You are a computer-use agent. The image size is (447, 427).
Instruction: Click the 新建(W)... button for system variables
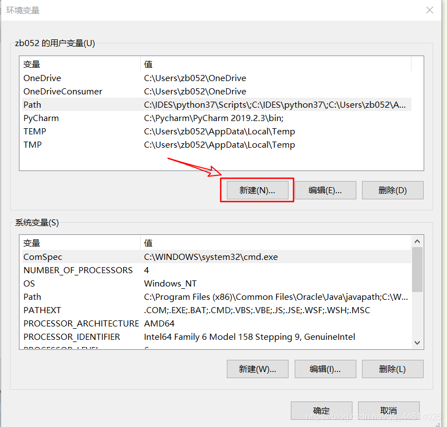257,369
